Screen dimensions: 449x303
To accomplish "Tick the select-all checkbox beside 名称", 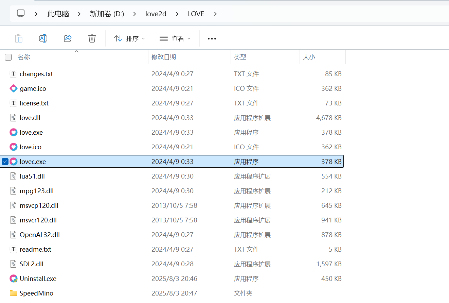I will pos(8,57).
